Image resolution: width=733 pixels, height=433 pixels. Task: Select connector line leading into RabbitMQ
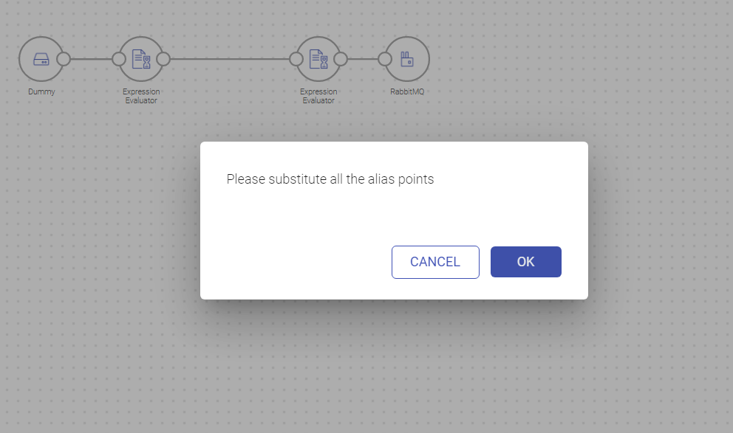point(363,59)
